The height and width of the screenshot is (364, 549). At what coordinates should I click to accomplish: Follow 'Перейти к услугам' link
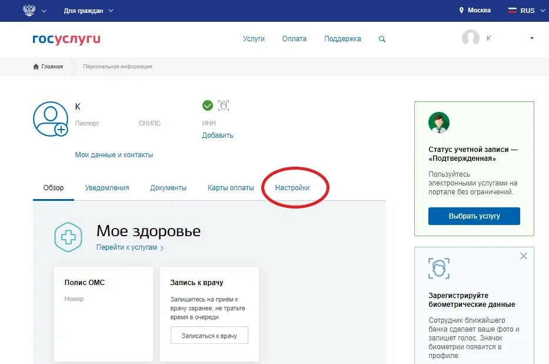pyautogui.click(x=129, y=247)
